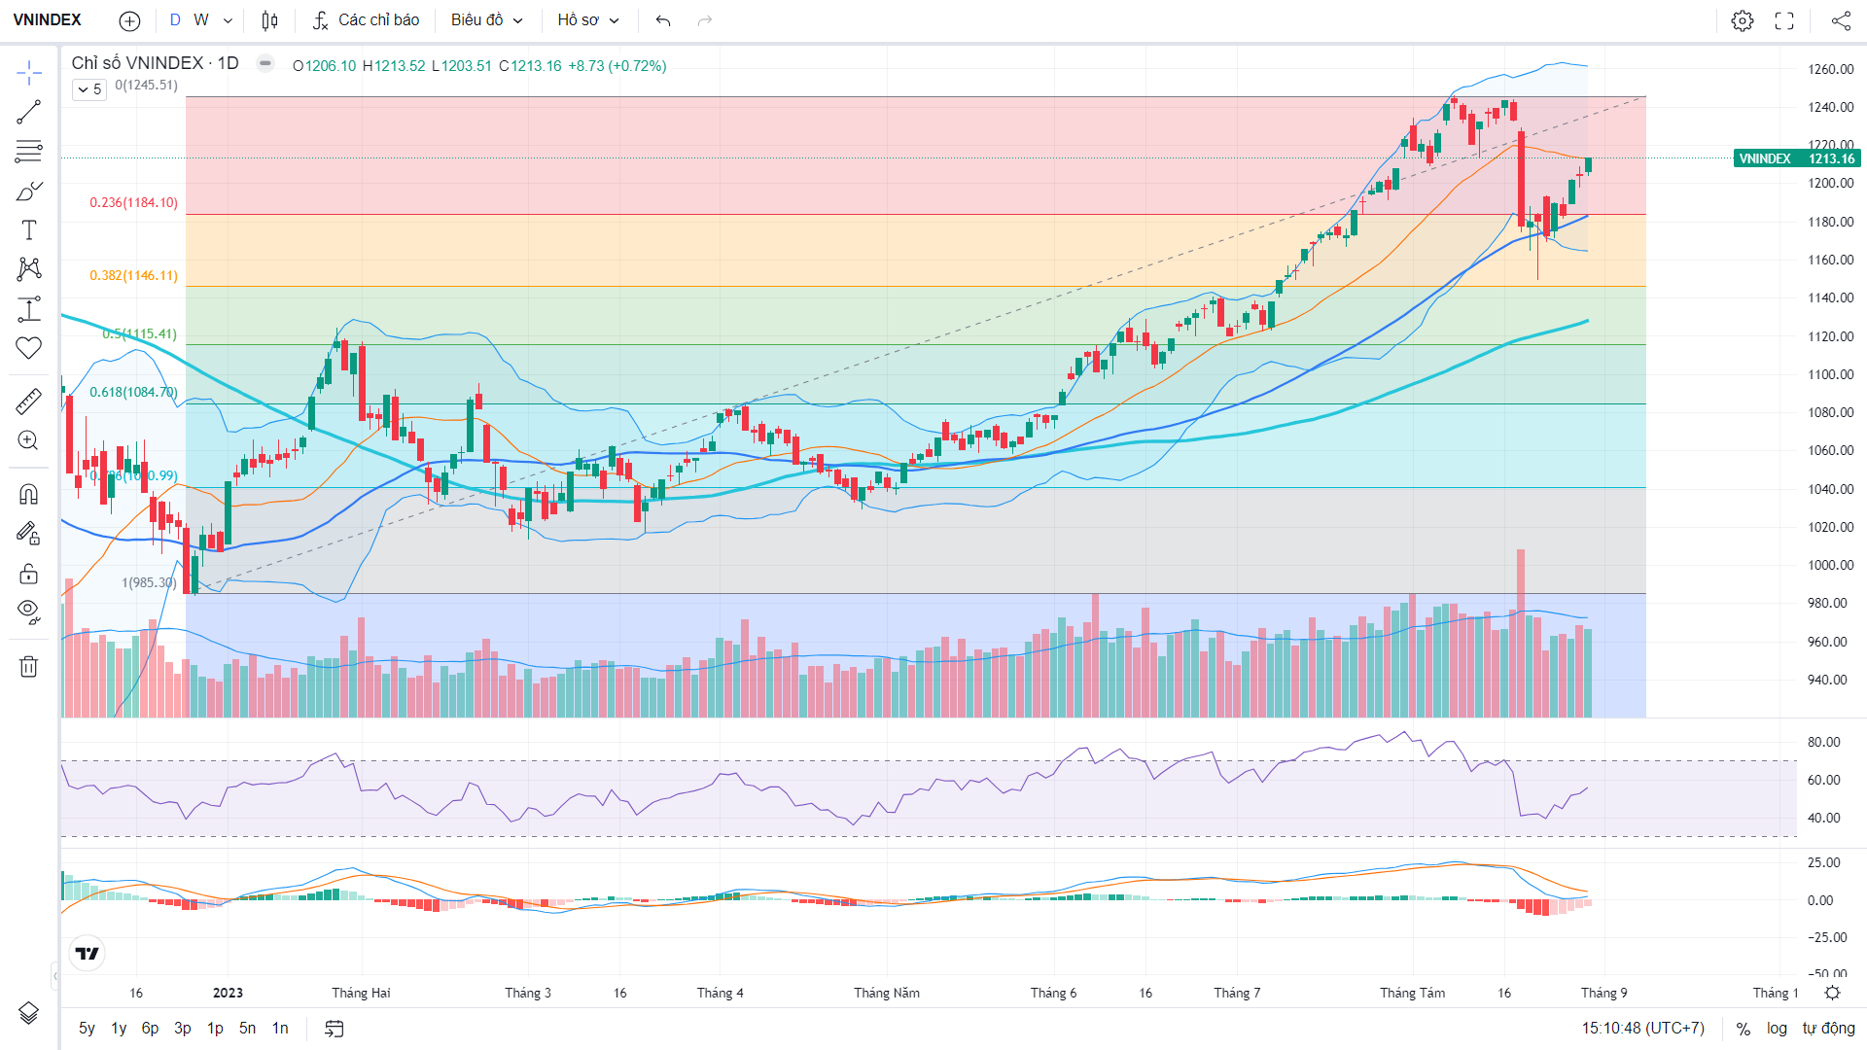
Task: Open the Fibonacci retracement tool
Action: (x=28, y=152)
